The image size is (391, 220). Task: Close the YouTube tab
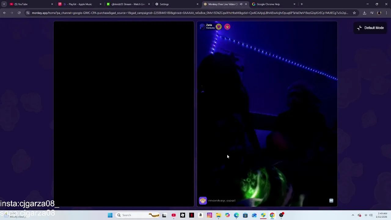pos(52,4)
